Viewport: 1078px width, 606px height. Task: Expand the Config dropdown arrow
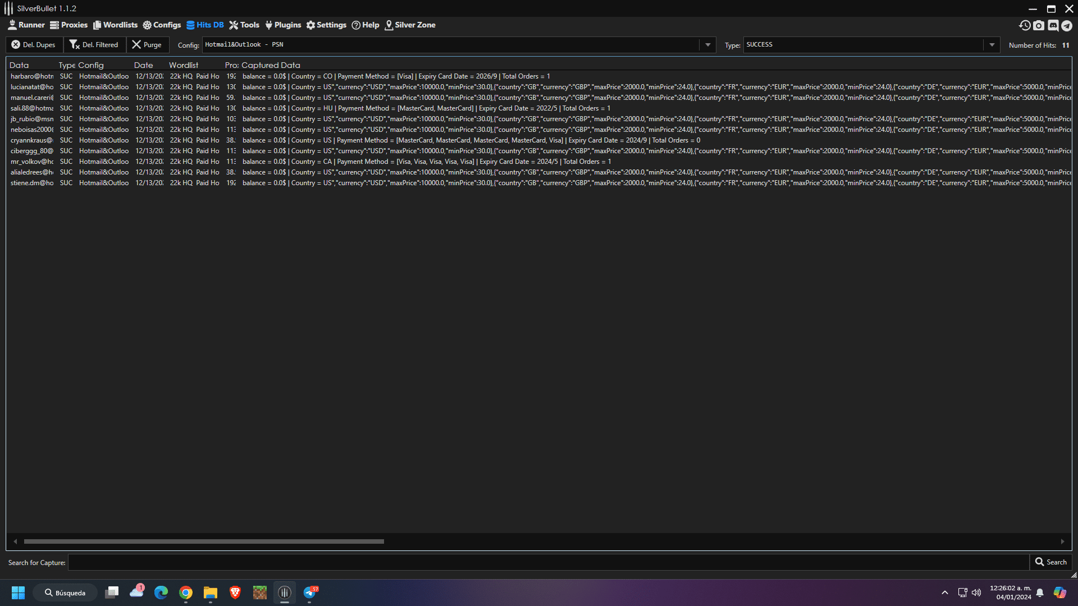pyautogui.click(x=707, y=45)
